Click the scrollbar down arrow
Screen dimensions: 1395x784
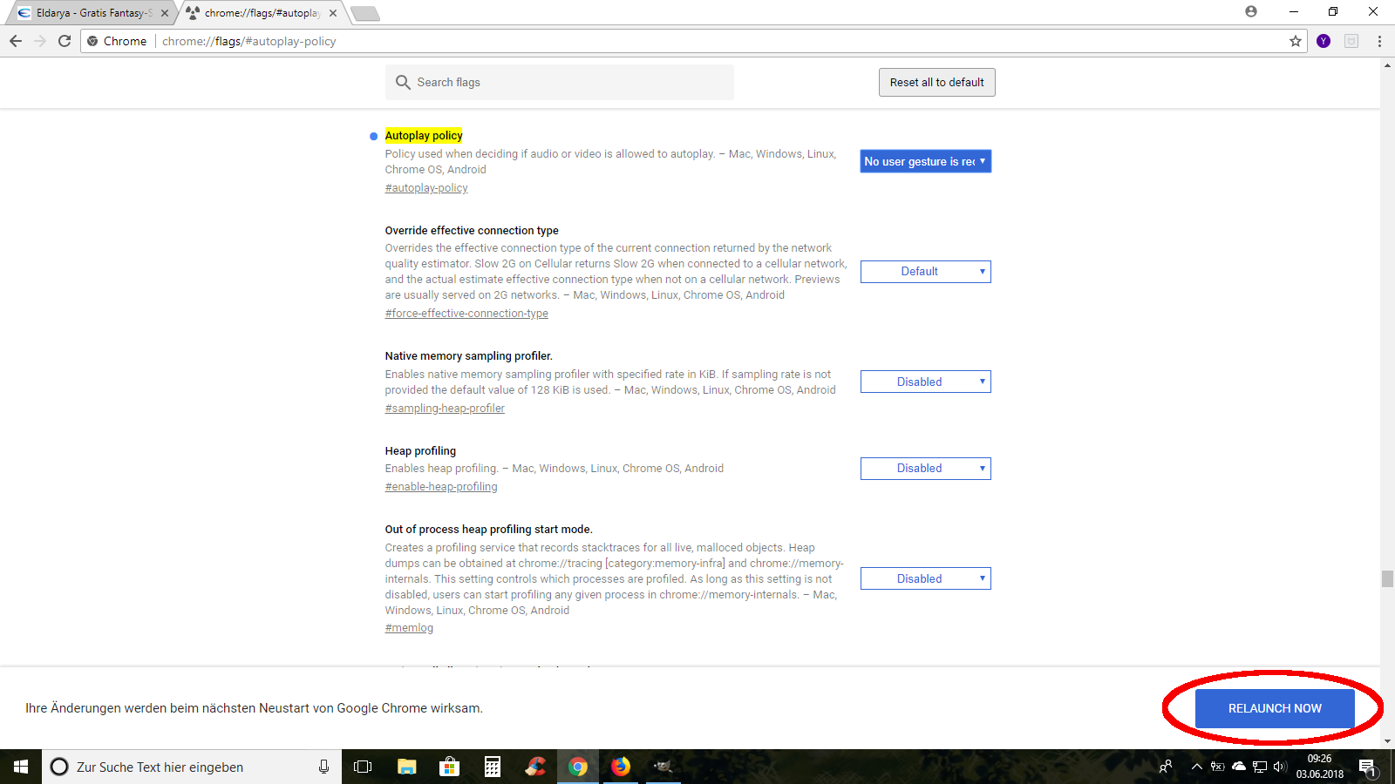1387,741
